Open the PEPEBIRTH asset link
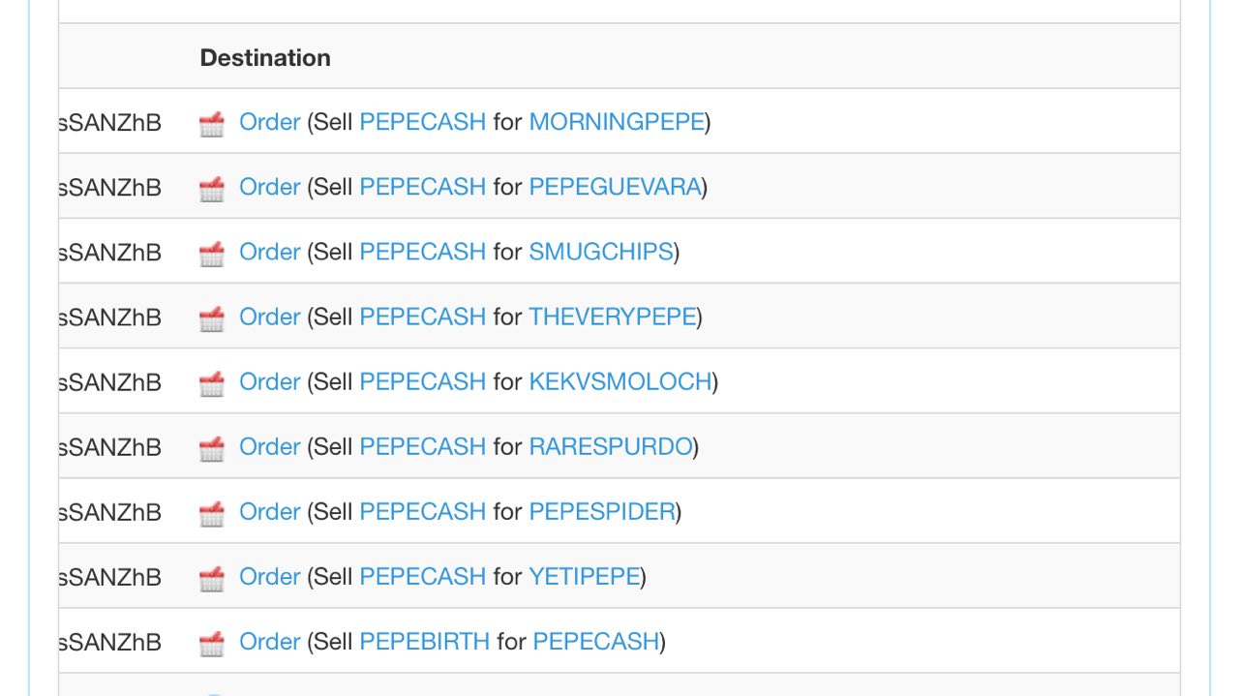The height and width of the screenshot is (696, 1239). [x=424, y=641]
